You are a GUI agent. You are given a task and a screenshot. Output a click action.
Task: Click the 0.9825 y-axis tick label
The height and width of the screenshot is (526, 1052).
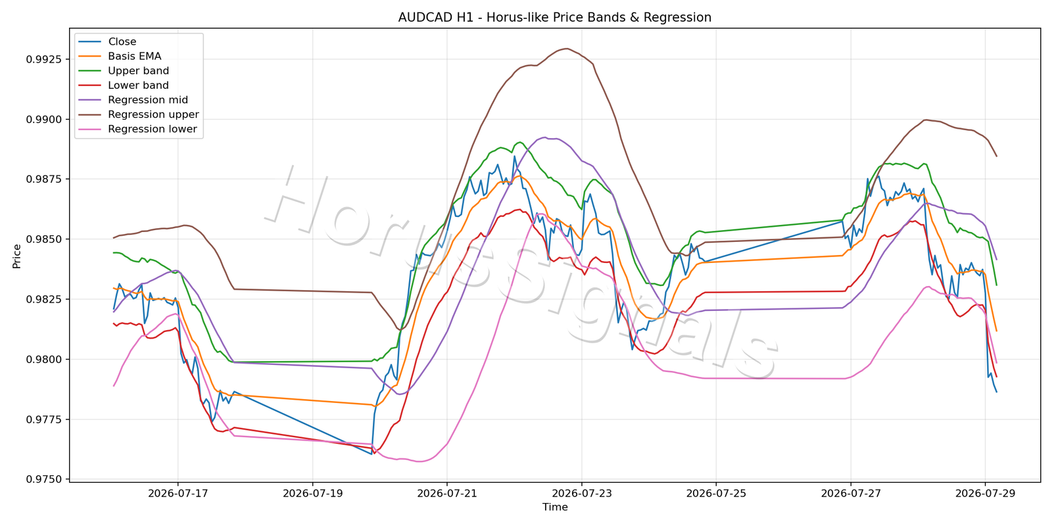click(x=44, y=299)
